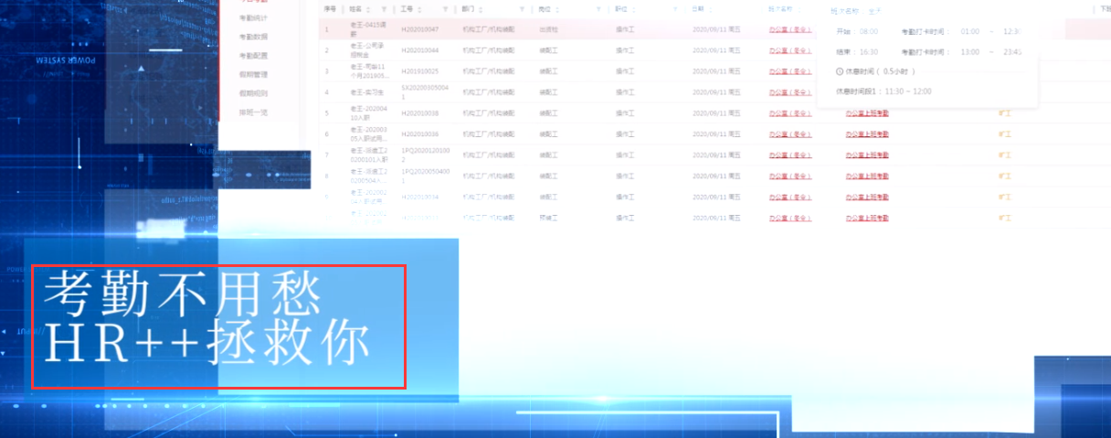Open the 职位 column filter funnel

675,9
